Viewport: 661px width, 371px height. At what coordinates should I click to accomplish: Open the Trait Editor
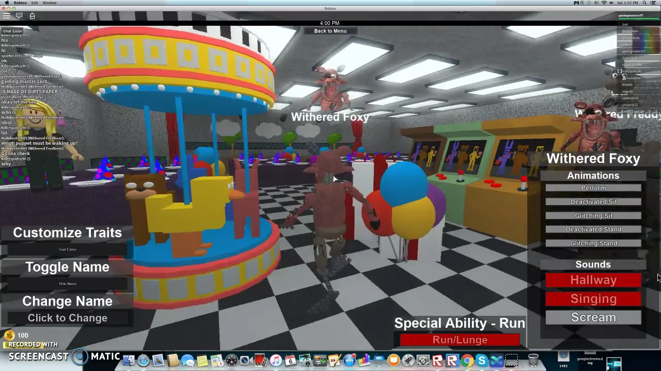pyautogui.click(x=68, y=249)
